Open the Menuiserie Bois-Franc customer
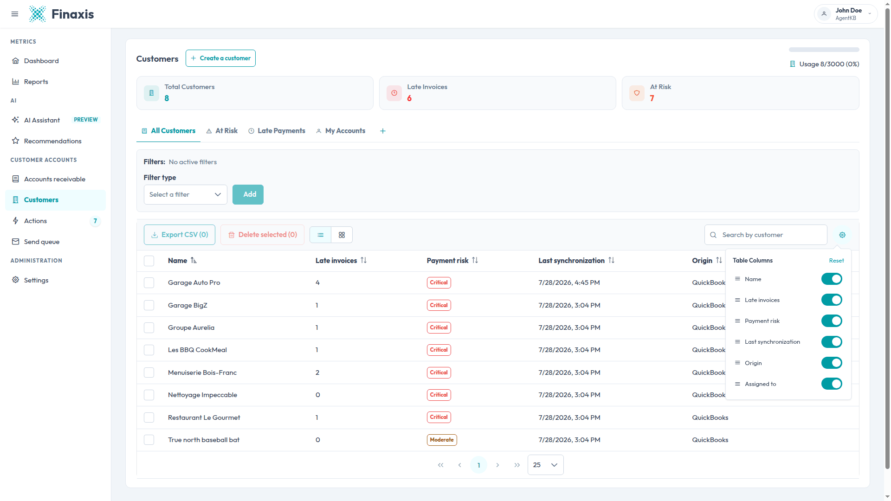This screenshot has height=501, width=891. 202,373
